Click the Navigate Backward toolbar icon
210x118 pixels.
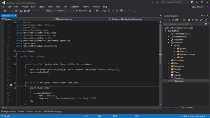click(x=5, y=11)
